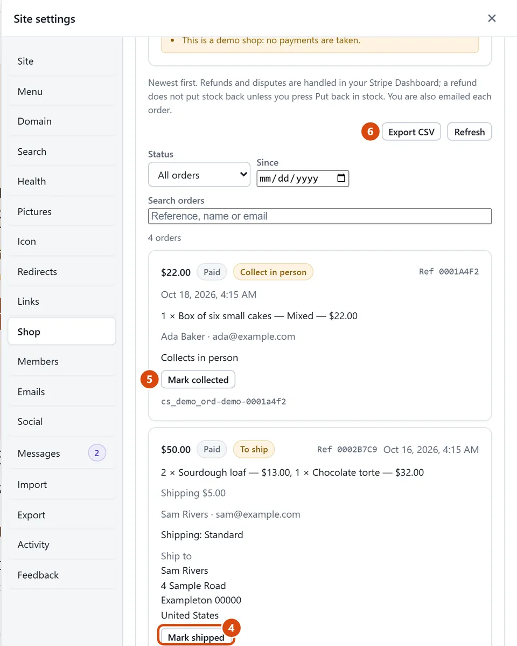Viewport: 517px width, 646px height.
Task: Go to Redirects settings
Action: click(x=62, y=272)
